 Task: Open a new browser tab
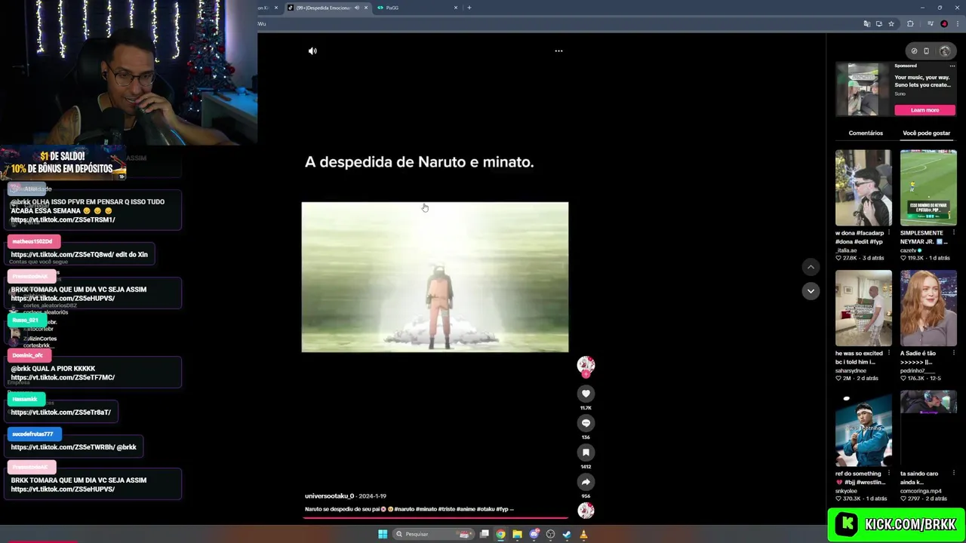coord(469,8)
